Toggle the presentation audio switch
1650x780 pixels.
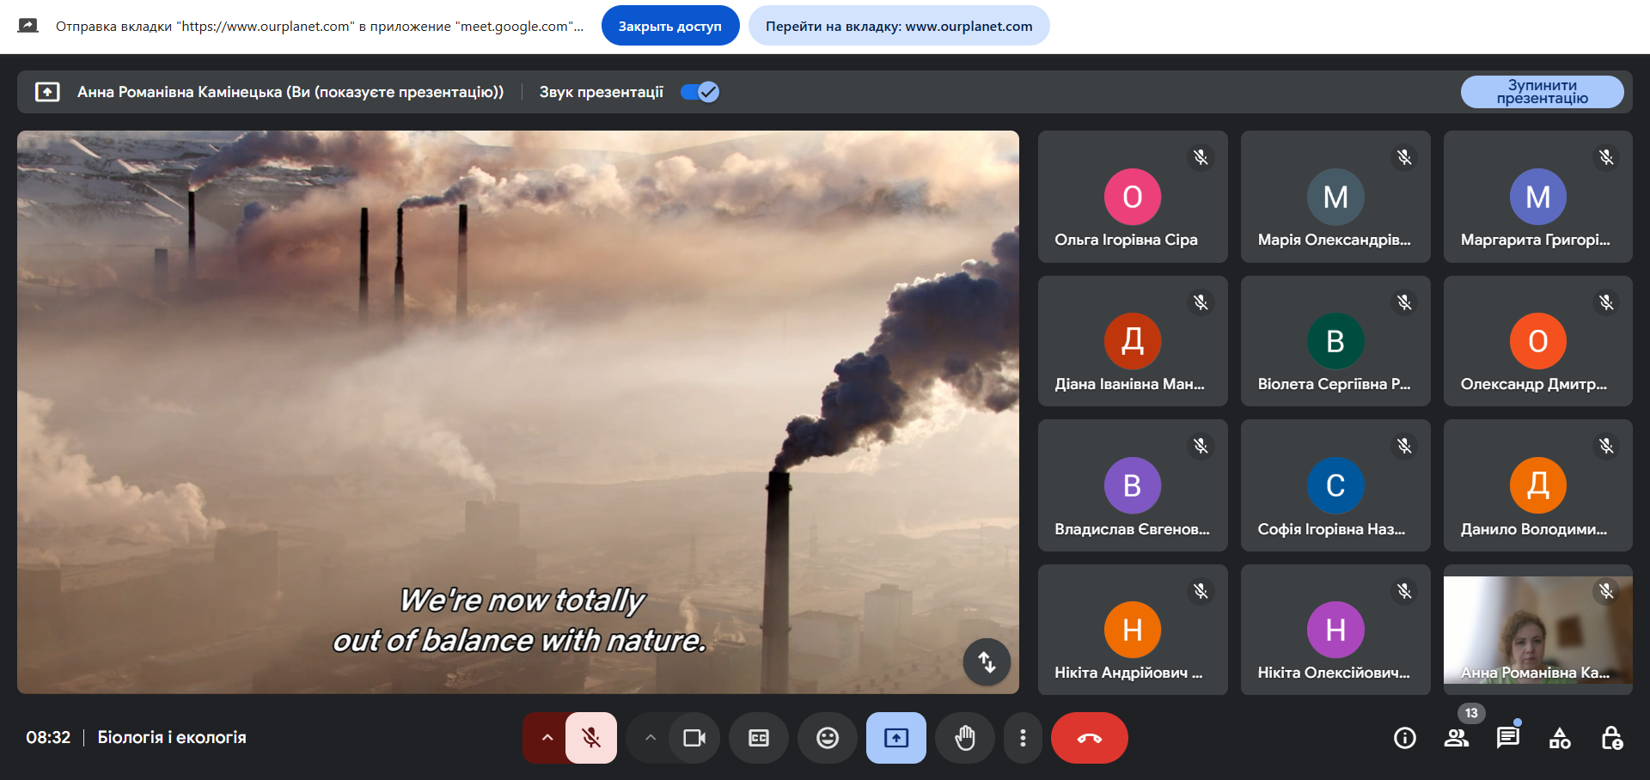tap(700, 92)
